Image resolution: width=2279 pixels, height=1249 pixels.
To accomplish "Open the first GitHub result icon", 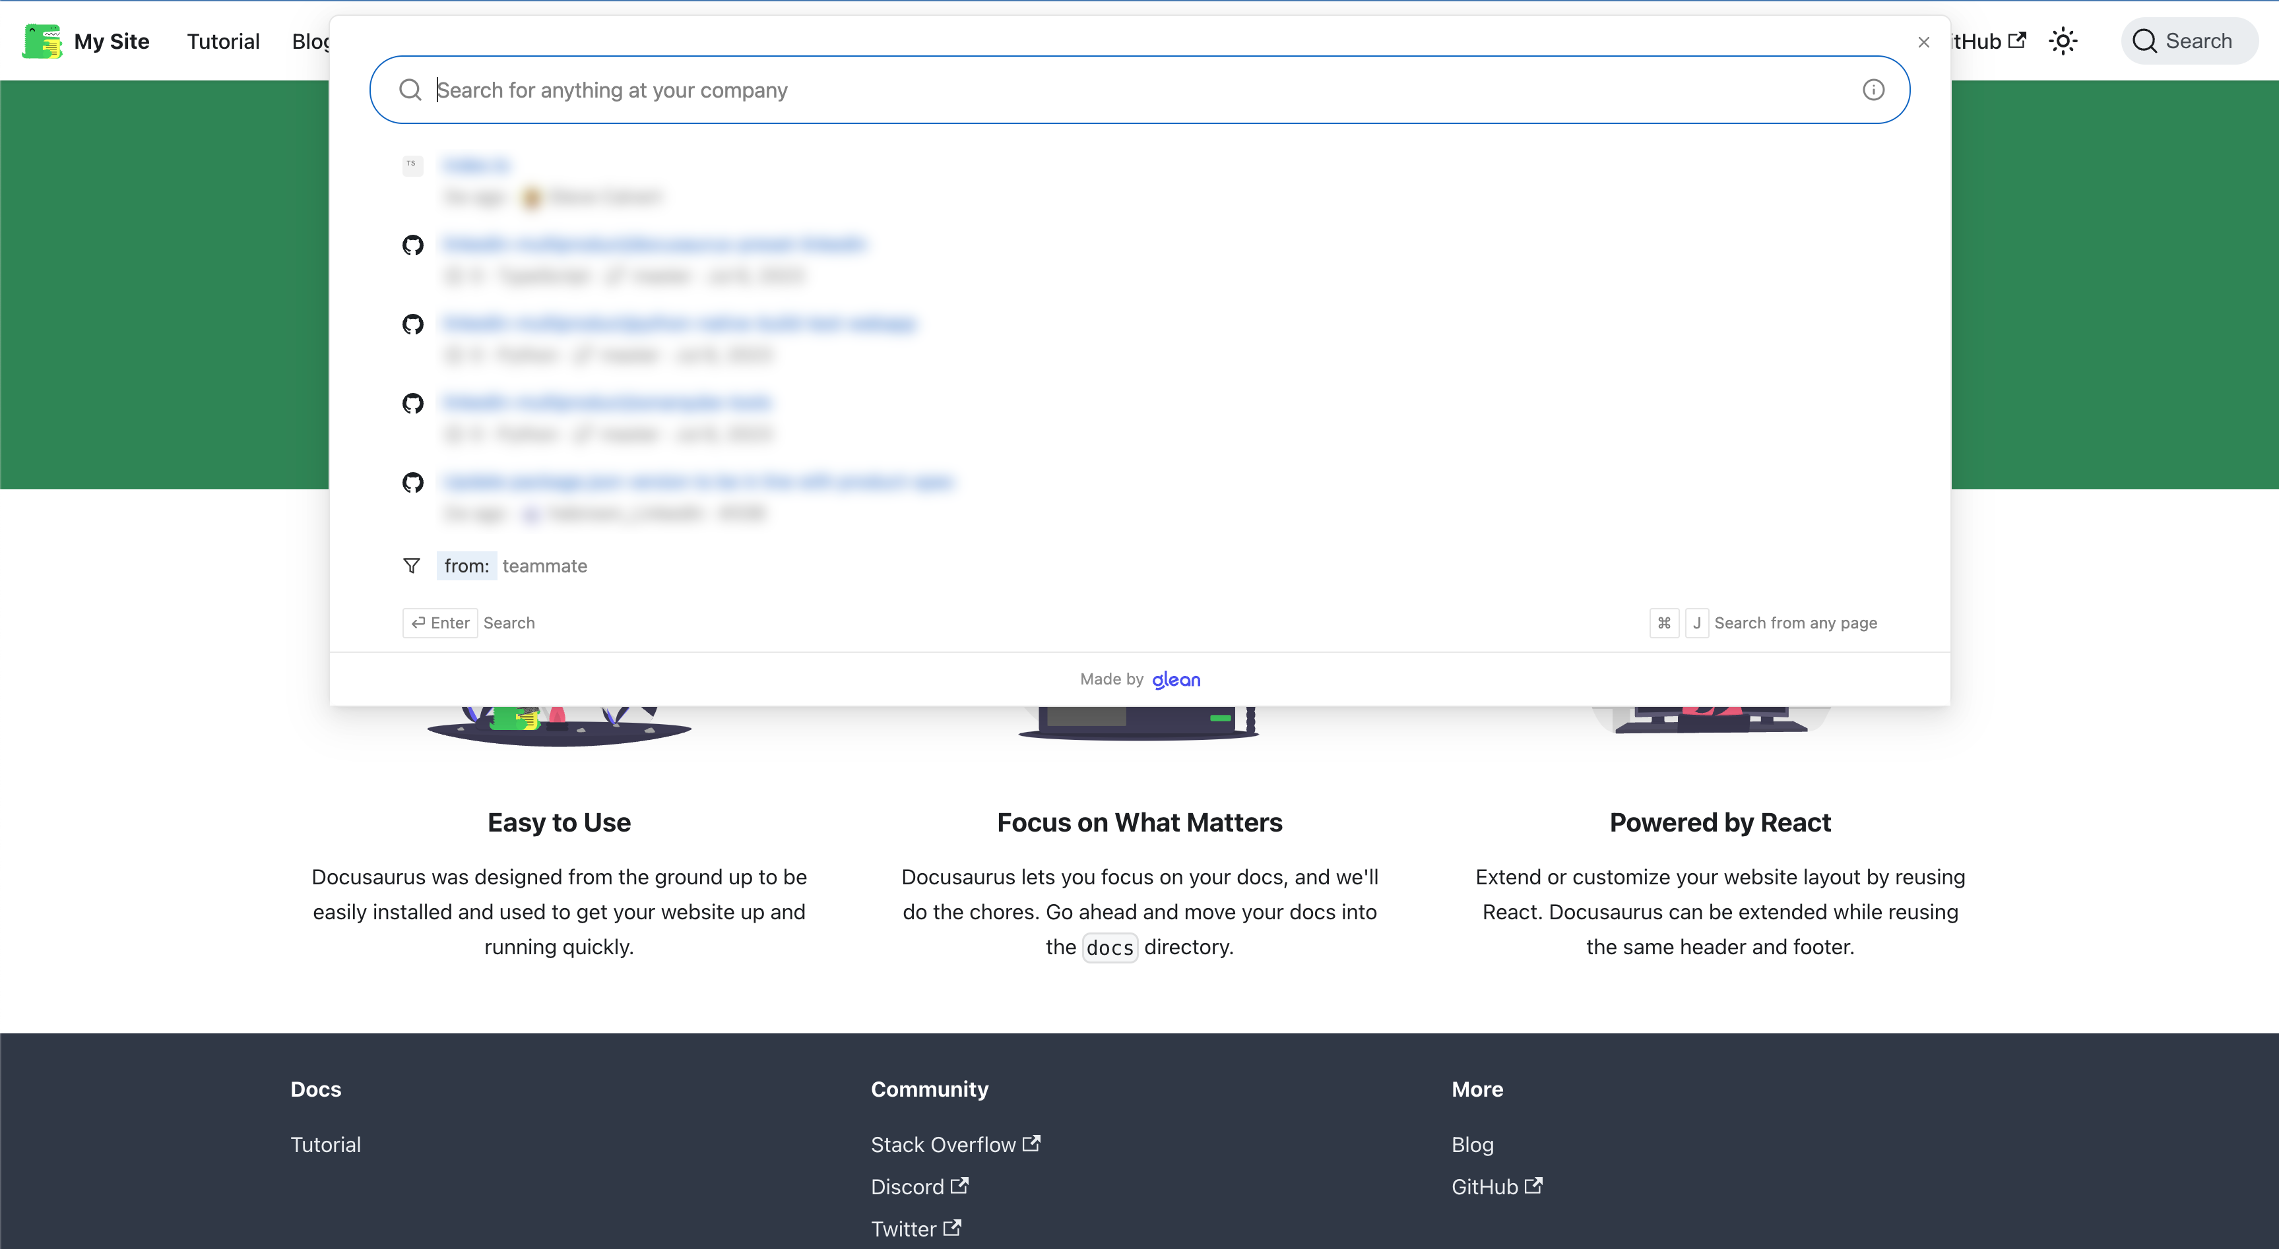I will 412,245.
